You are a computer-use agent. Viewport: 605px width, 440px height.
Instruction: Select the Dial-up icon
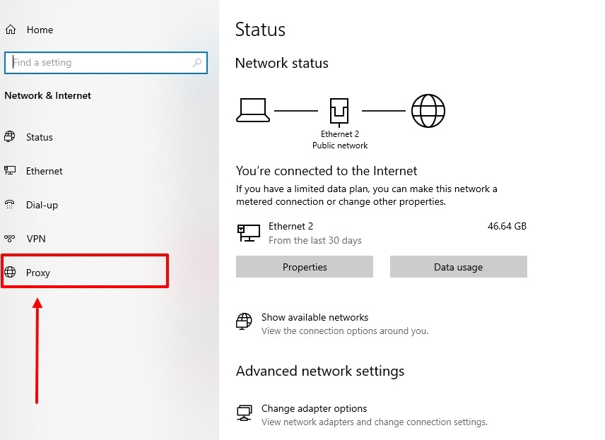tap(11, 205)
